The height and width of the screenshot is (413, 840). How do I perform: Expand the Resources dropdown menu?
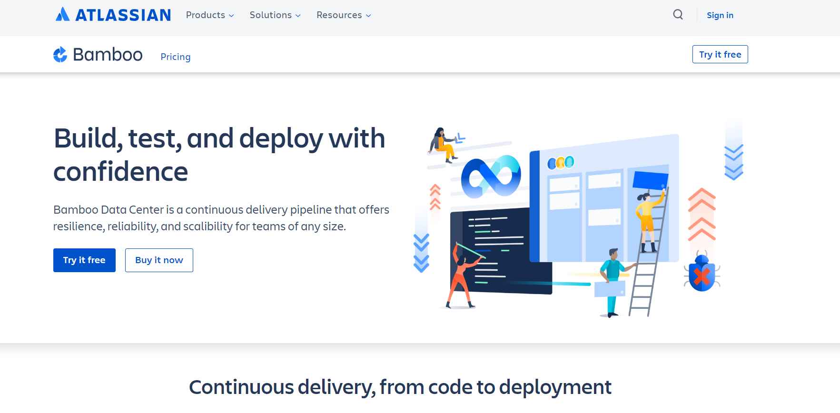click(x=344, y=15)
